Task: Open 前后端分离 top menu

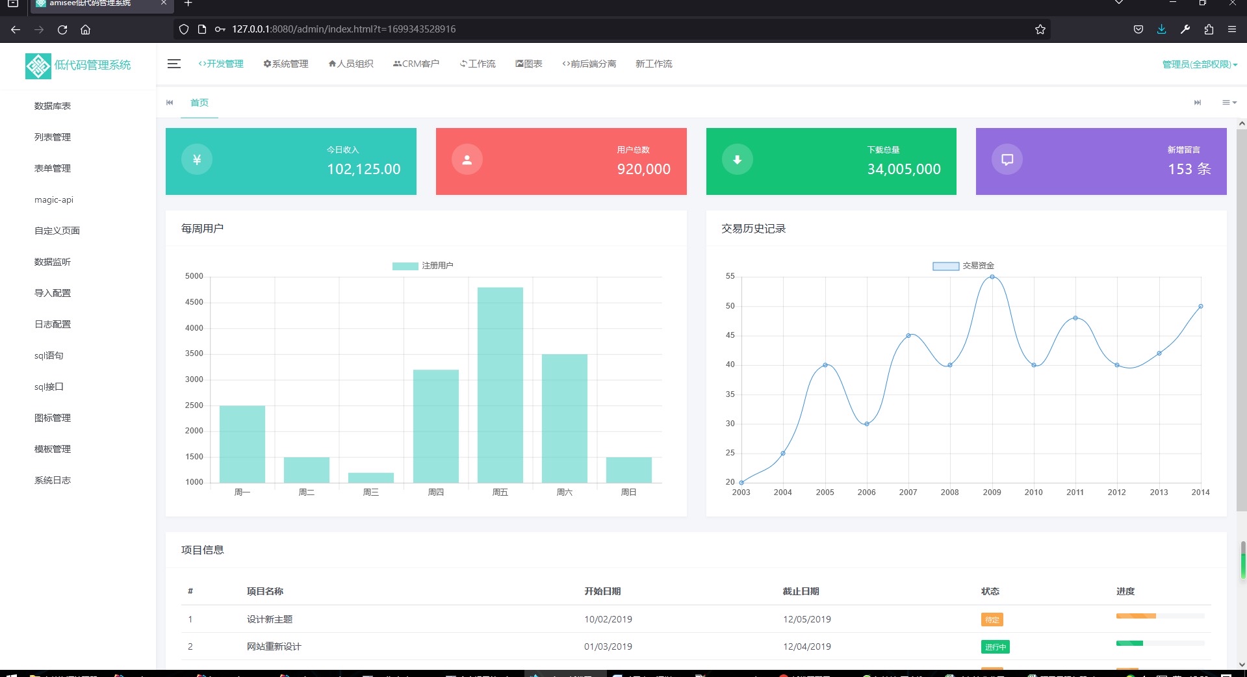Action: pos(589,64)
